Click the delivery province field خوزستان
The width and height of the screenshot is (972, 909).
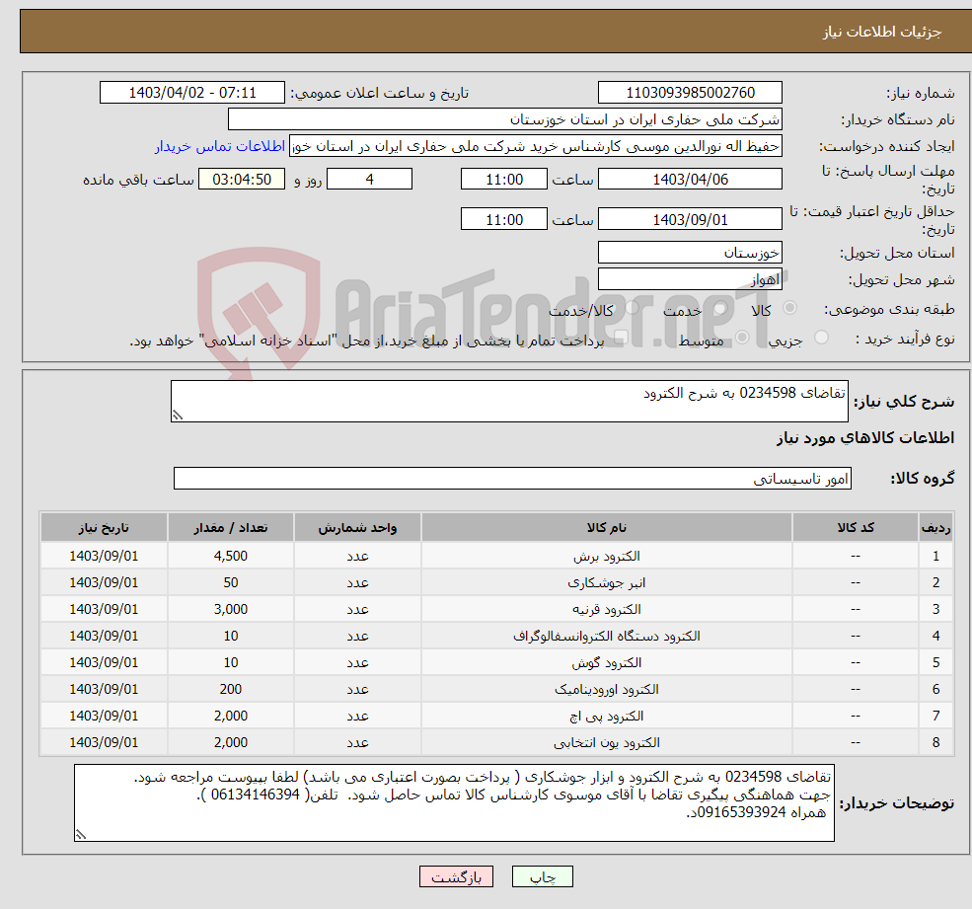click(690, 253)
